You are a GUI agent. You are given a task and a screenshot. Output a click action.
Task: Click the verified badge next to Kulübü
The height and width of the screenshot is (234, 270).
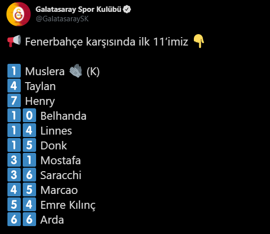127,9
